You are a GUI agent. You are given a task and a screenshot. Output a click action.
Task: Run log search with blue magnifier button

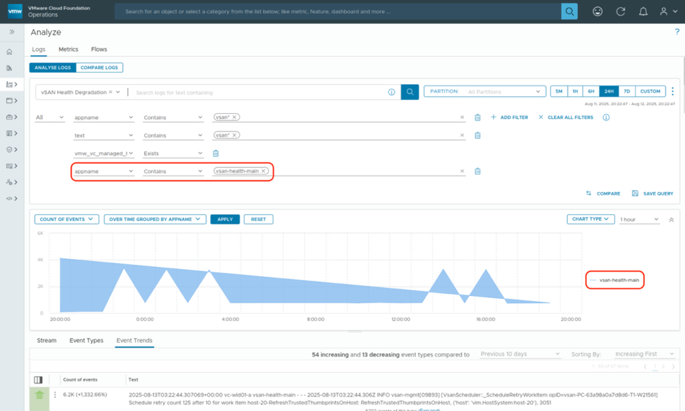(x=410, y=92)
